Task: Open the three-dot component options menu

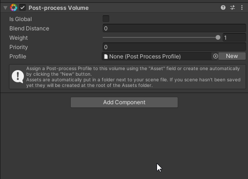Action: [242, 7]
